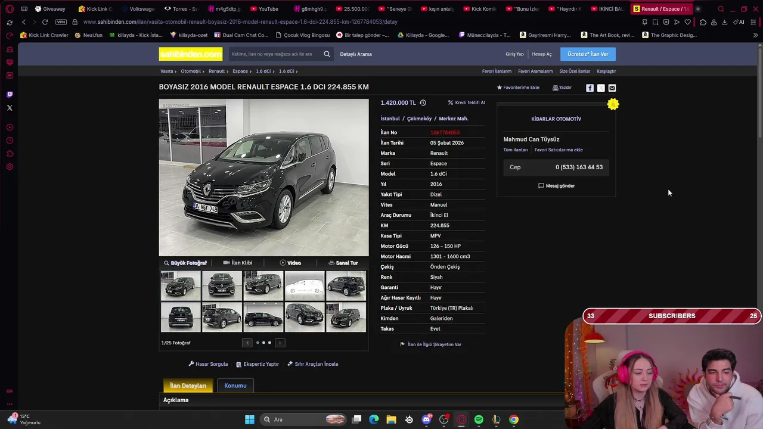Screen dimensions: 763x429
Task: Toggle the VPN badge in the address bar
Action: (x=61, y=22)
